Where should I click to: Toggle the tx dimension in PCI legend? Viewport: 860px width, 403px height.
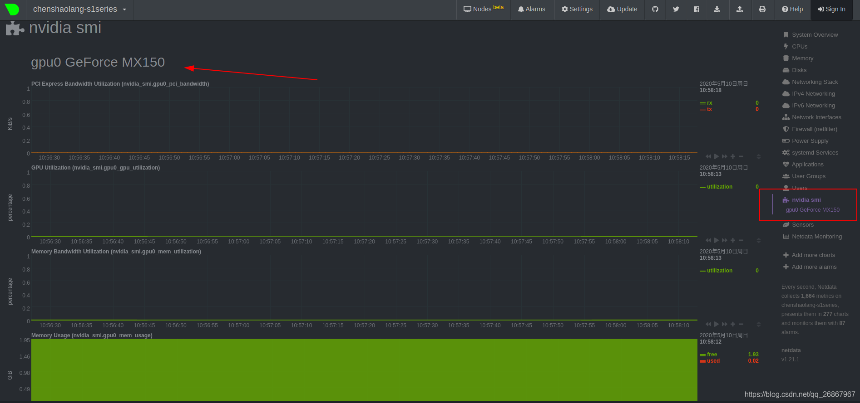click(x=710, y=109)
